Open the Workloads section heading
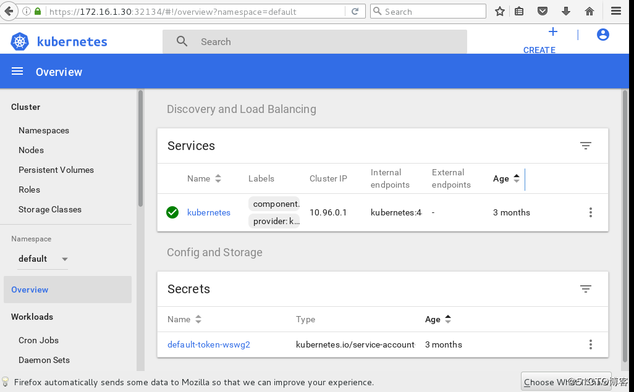 click(32, 317)
